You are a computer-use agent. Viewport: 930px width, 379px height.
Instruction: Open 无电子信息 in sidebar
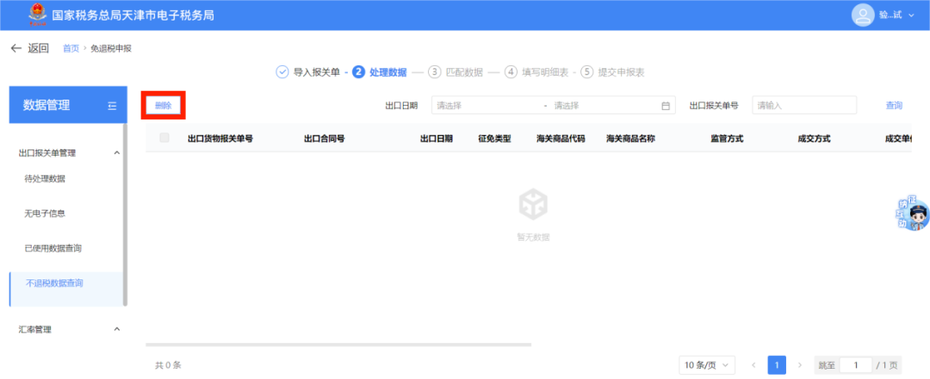coord(45,213)
